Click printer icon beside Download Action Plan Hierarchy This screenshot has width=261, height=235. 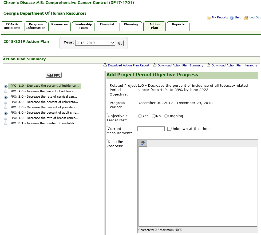click(x=209, y=65)
